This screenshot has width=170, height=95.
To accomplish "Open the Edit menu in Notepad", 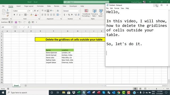I will (x=111, y=8).
